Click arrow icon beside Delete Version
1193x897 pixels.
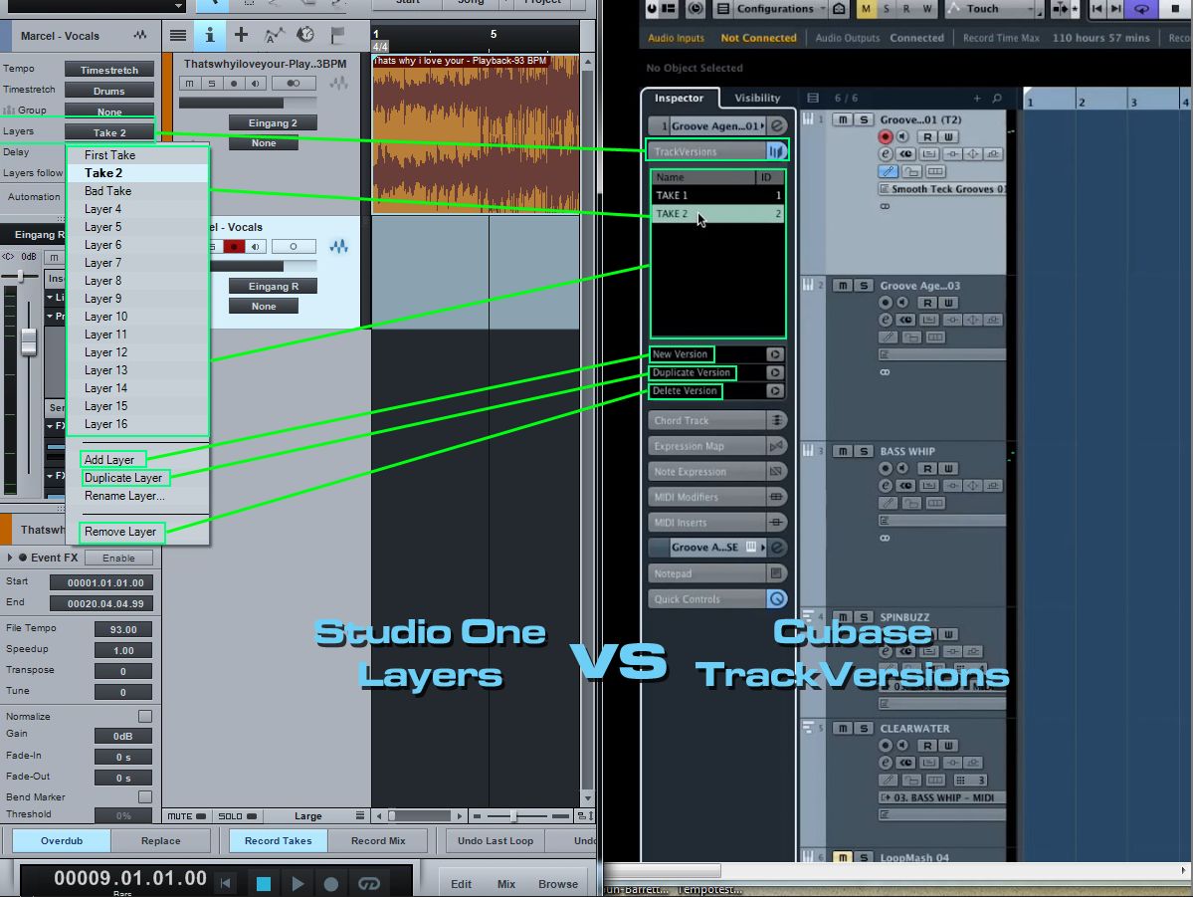coord(774,390)
